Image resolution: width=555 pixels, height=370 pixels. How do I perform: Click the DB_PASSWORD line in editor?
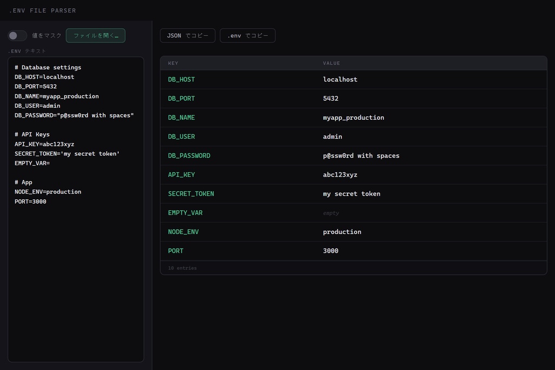(74, 115)
